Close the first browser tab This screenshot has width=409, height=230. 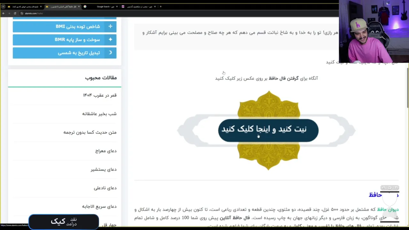pos(41,6)
